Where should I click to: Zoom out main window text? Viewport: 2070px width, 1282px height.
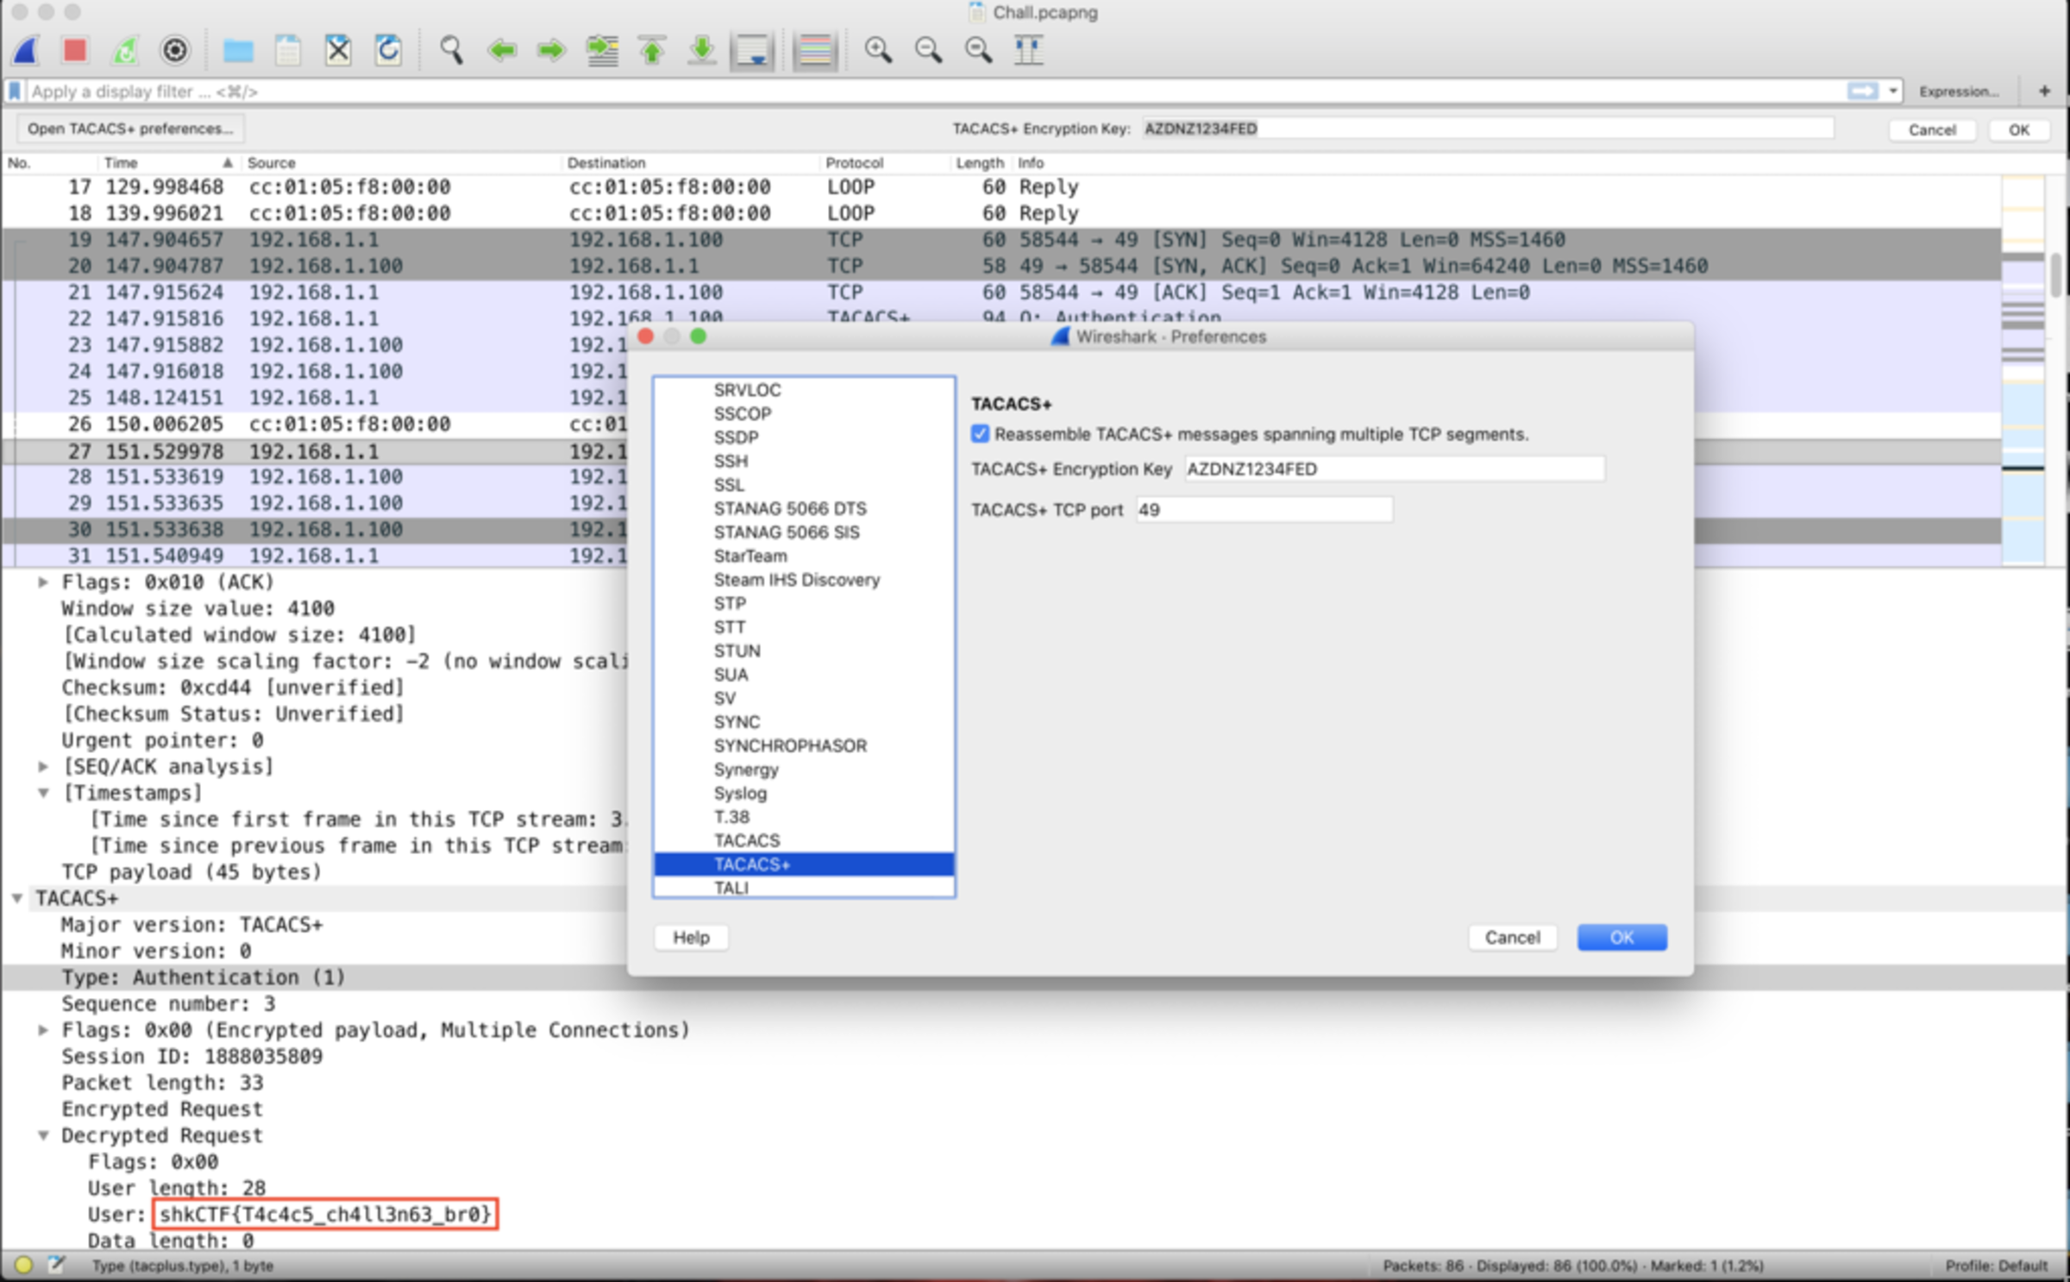[928, 50]
